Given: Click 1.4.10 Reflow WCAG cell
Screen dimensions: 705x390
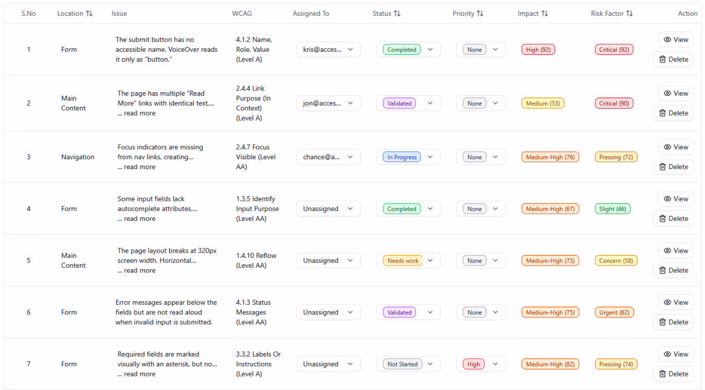Looking at the screenshot, I should tap(256, 261).
